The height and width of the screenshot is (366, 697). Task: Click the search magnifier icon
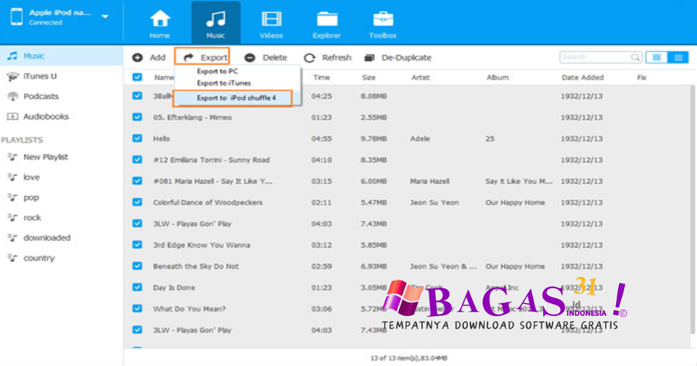coord(635,57)
